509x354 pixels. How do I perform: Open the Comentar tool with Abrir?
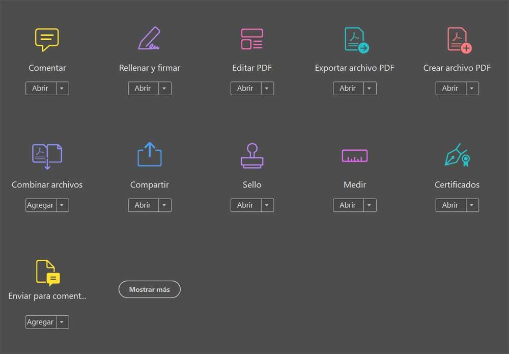point(41,88)
